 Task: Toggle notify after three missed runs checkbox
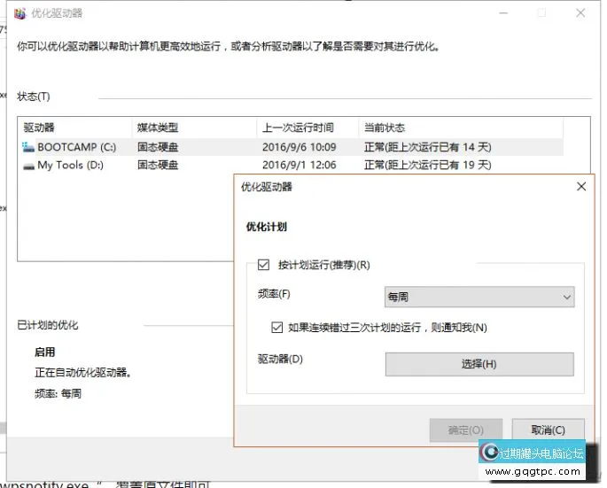tap(276, 328)
